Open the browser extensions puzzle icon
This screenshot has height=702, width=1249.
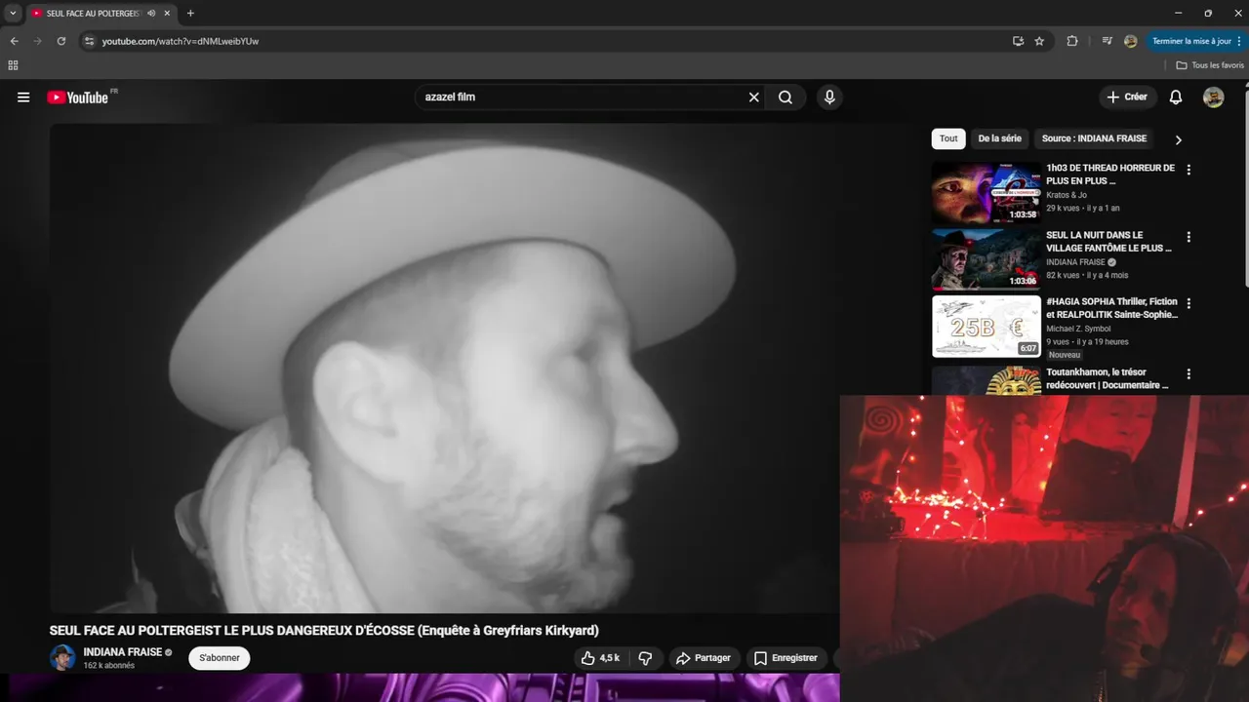pos(1072,41)
